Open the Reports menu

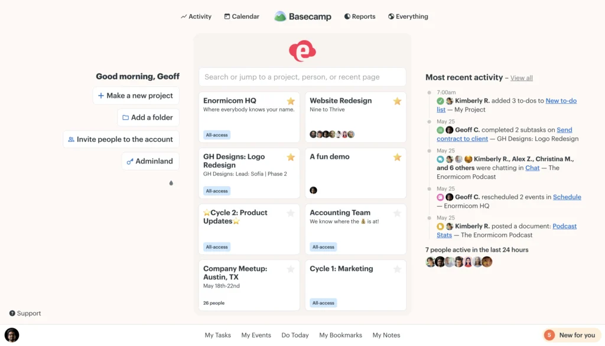360,17
